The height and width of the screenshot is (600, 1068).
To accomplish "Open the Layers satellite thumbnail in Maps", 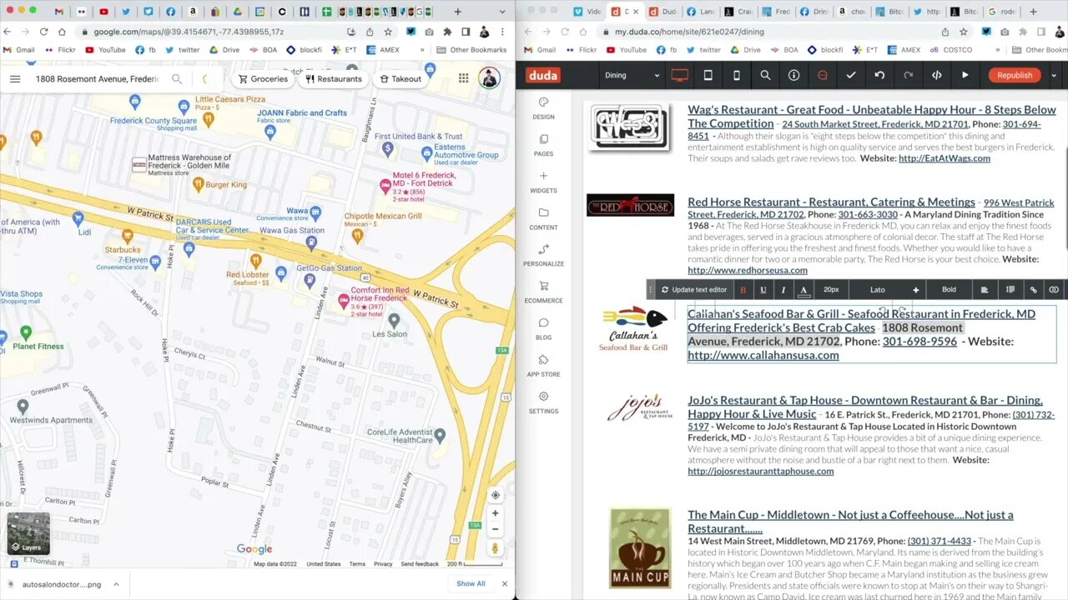I will (x=28, y=534).
